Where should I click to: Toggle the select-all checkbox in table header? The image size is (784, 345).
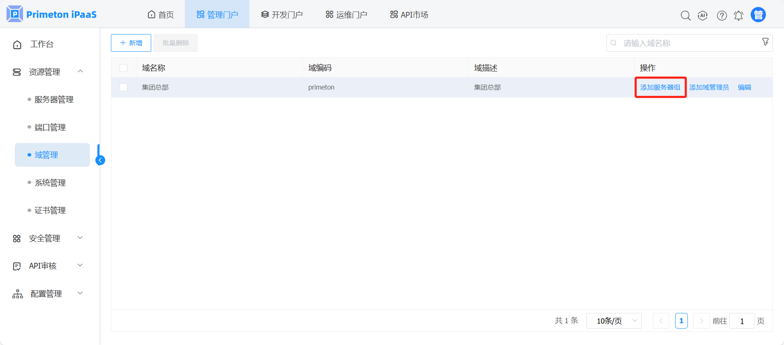click(123, 68)
